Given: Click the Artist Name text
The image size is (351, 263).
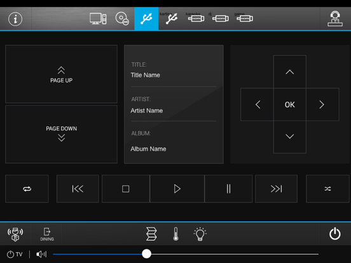Looking at the screenshot, I should (x=147, y=111).
